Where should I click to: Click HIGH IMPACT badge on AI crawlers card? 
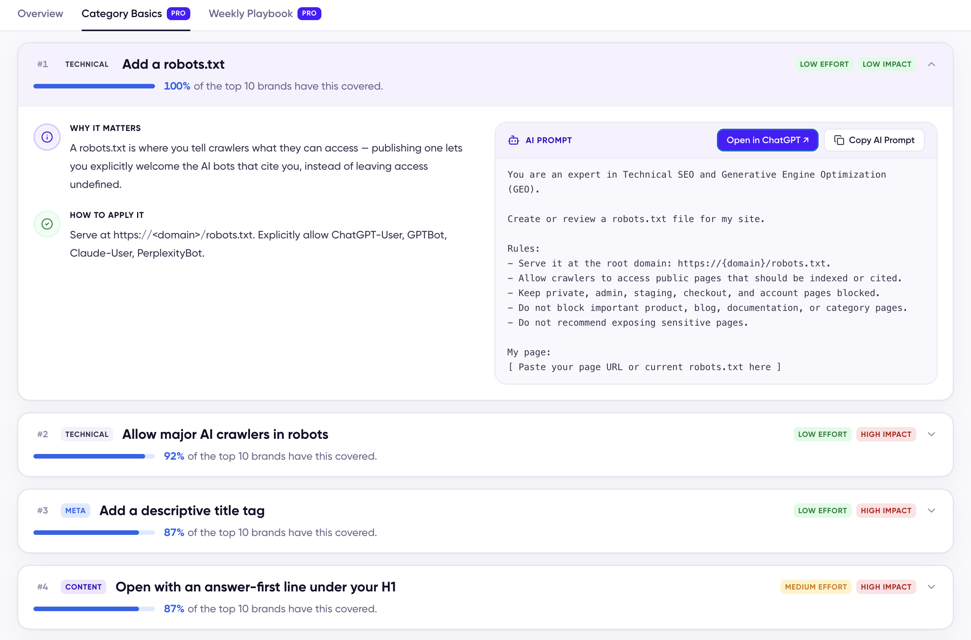(x=886, y=434)
